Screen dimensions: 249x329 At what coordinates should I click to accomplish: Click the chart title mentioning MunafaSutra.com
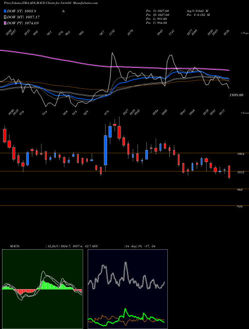(51, 3)
